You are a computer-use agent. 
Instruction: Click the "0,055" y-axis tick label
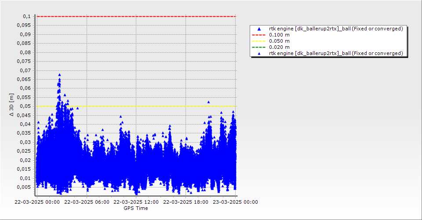(x=24, y=98)
